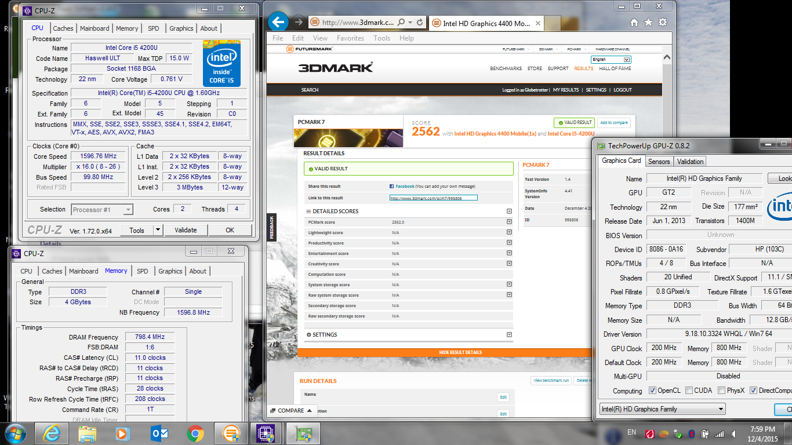Click the 3DMARK logo on the webpage
Image resolution: width=792 pixels, height=445 pixels.
point(336,67)
